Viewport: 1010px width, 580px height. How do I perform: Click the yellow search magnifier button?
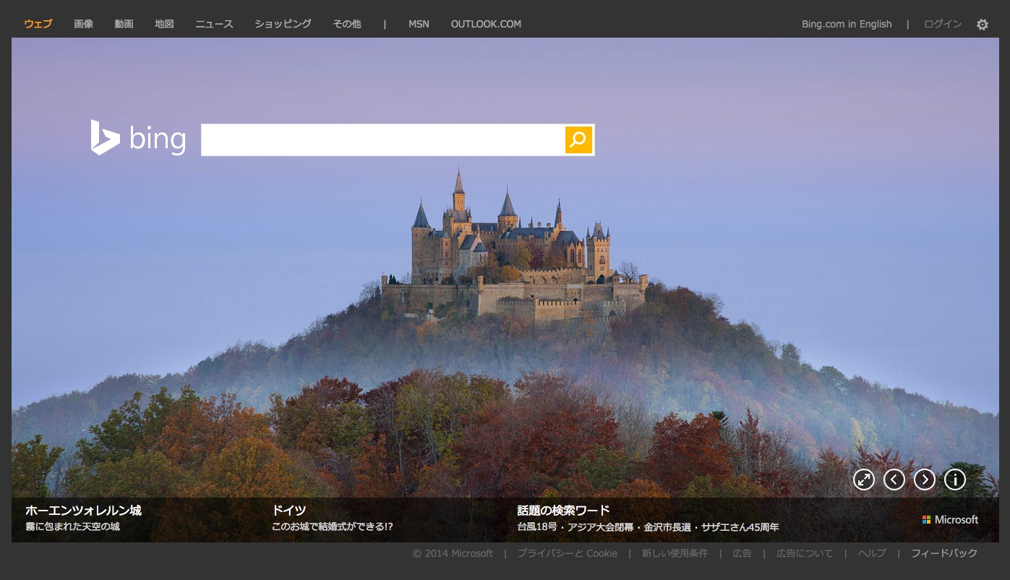pyautogui.click(x=578, y=140)
